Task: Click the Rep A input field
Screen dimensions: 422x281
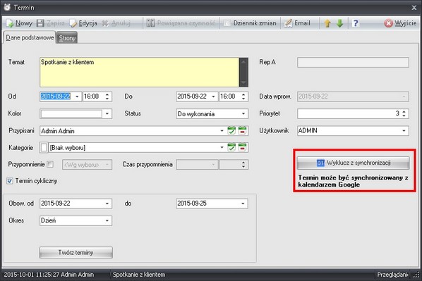Action: [x=353, y=62]
